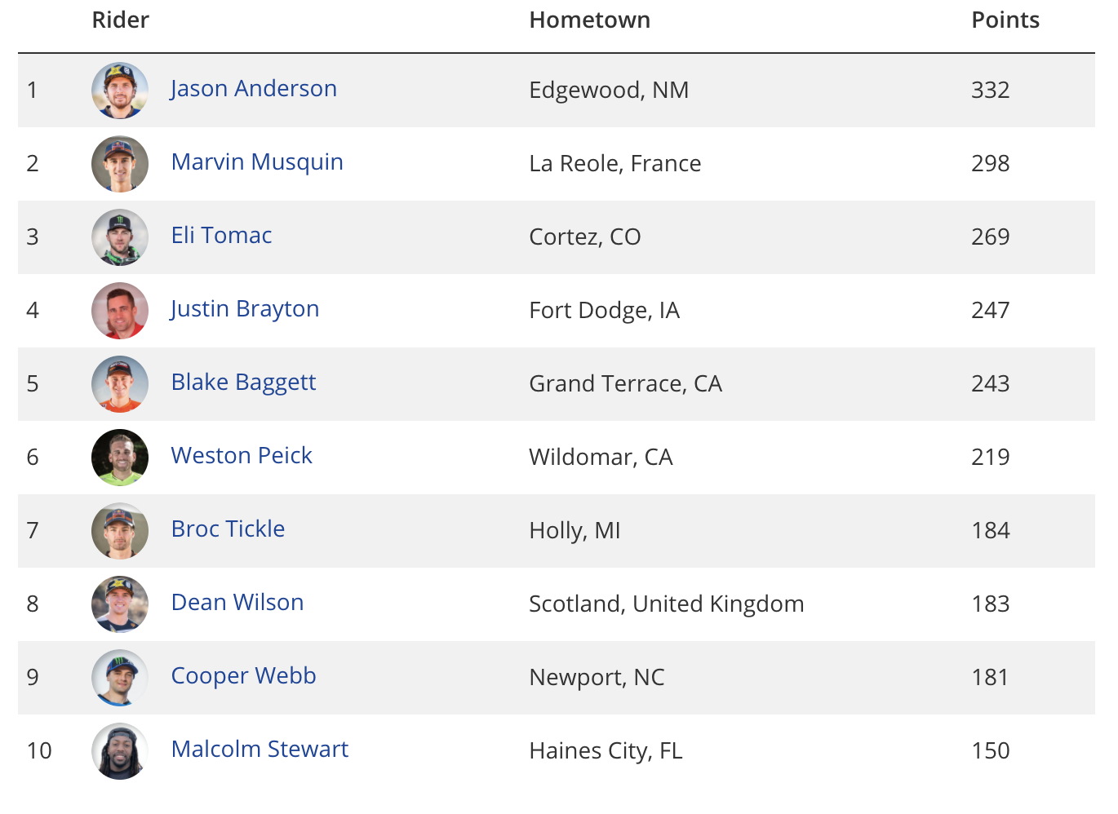Select the Dean Wilson link
The image size is (1118, 814).
237,603
